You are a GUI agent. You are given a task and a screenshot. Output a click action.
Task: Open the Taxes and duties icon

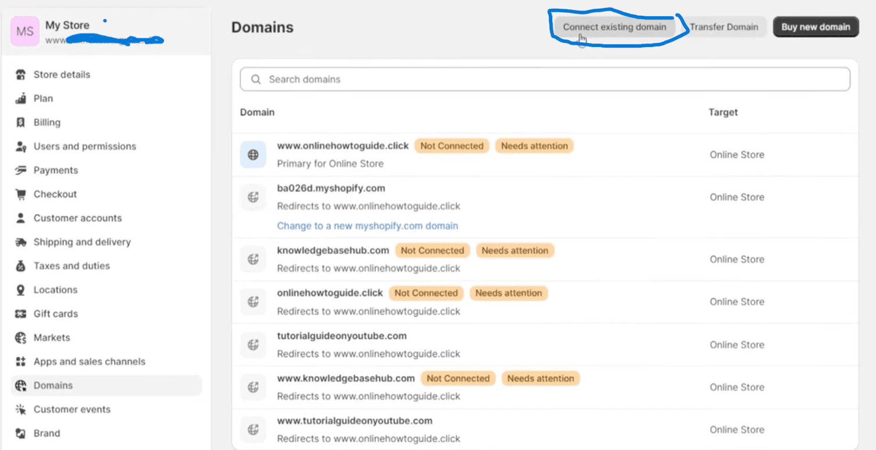(20, 265)
